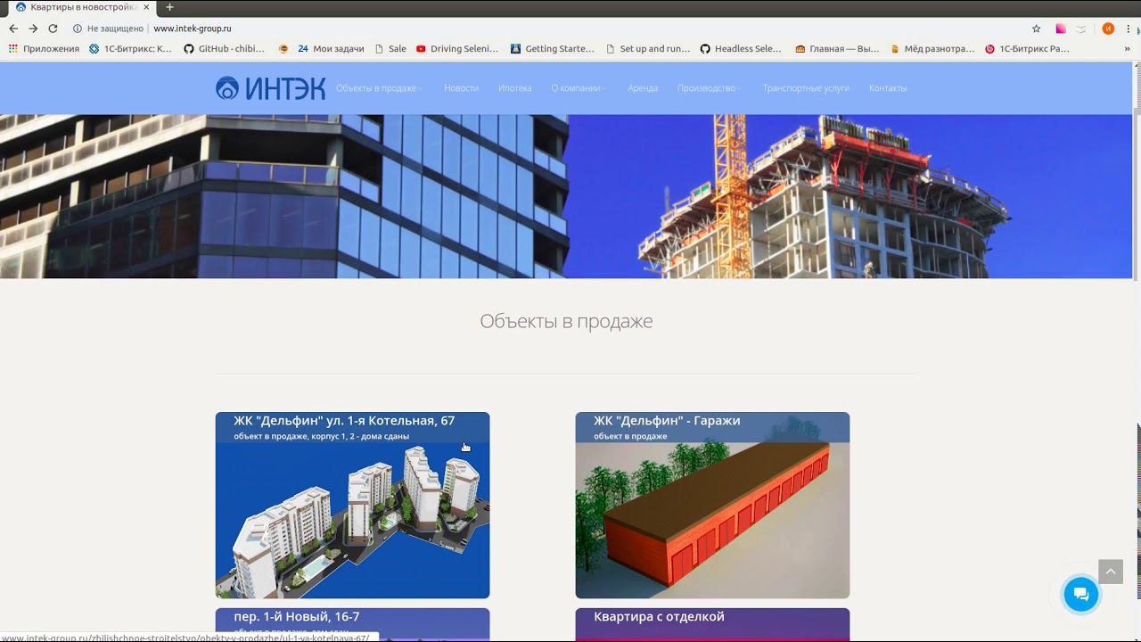
Task: Click the pink extension icon in toolbar
Action: tap(1061, 29)
